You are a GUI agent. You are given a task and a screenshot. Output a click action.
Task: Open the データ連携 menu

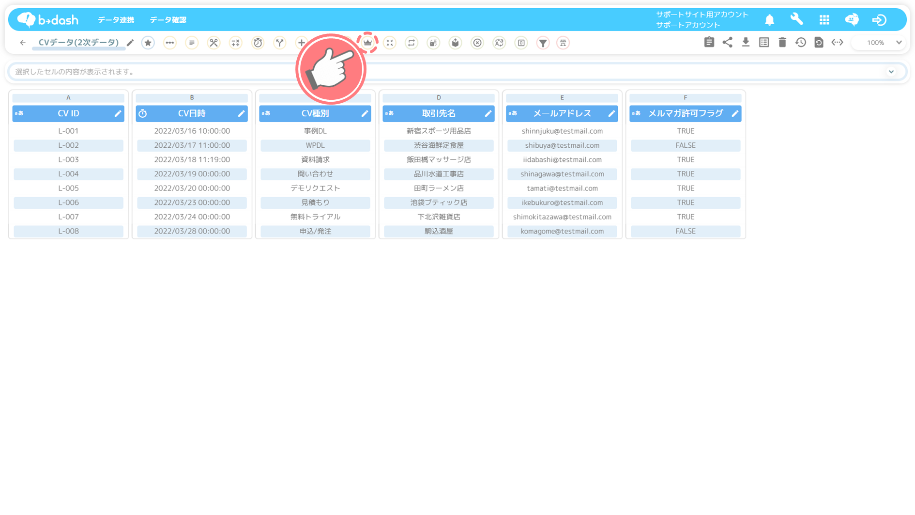pyautogui.click(x=116, y=20)
